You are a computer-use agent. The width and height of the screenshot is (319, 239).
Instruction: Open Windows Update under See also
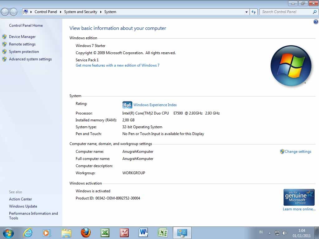23,206
